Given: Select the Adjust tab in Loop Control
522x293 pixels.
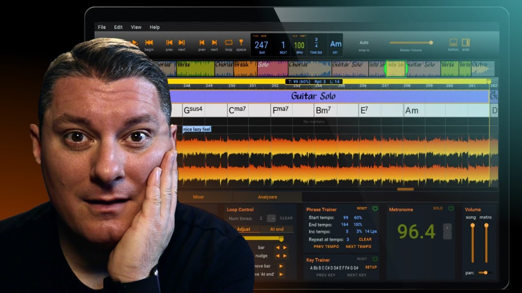Looking at the screenshot, I should click(243, 229).
